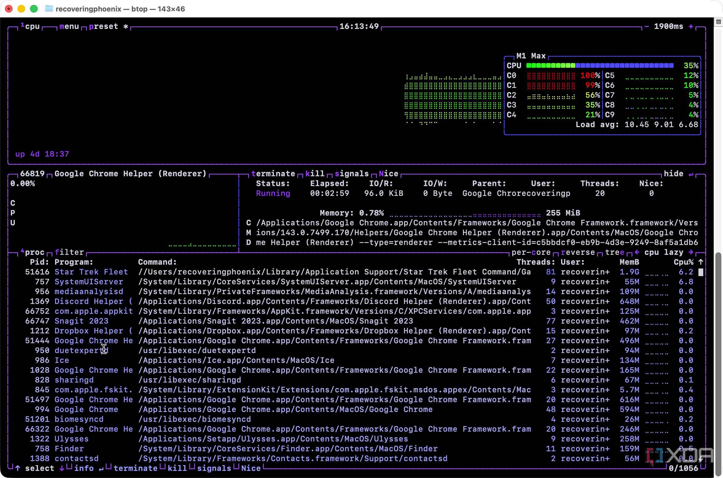This screenshot has width=723, height=478.
Task: Toggle reverse sorting order
Action: (578, 252)
